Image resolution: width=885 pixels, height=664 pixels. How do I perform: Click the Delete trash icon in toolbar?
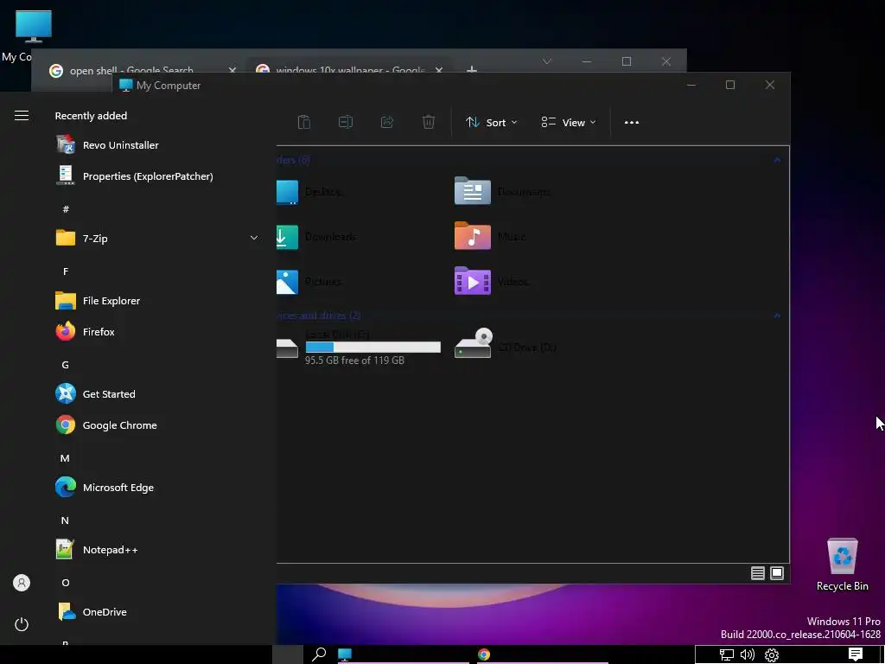[x=429, y=122]
